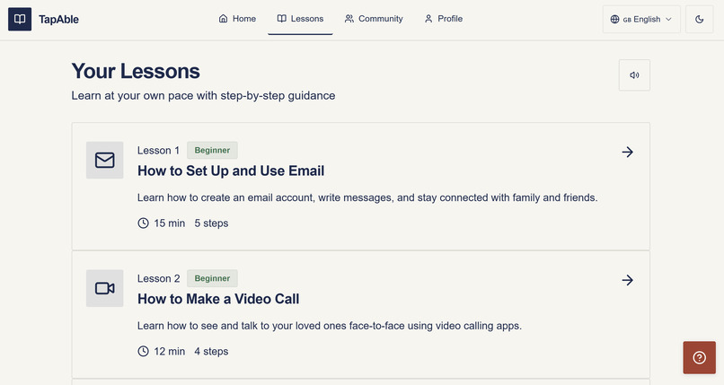Switch to the Community tab
The width and height of the screenshot is (724, 385).
click(x=374, y=19)
